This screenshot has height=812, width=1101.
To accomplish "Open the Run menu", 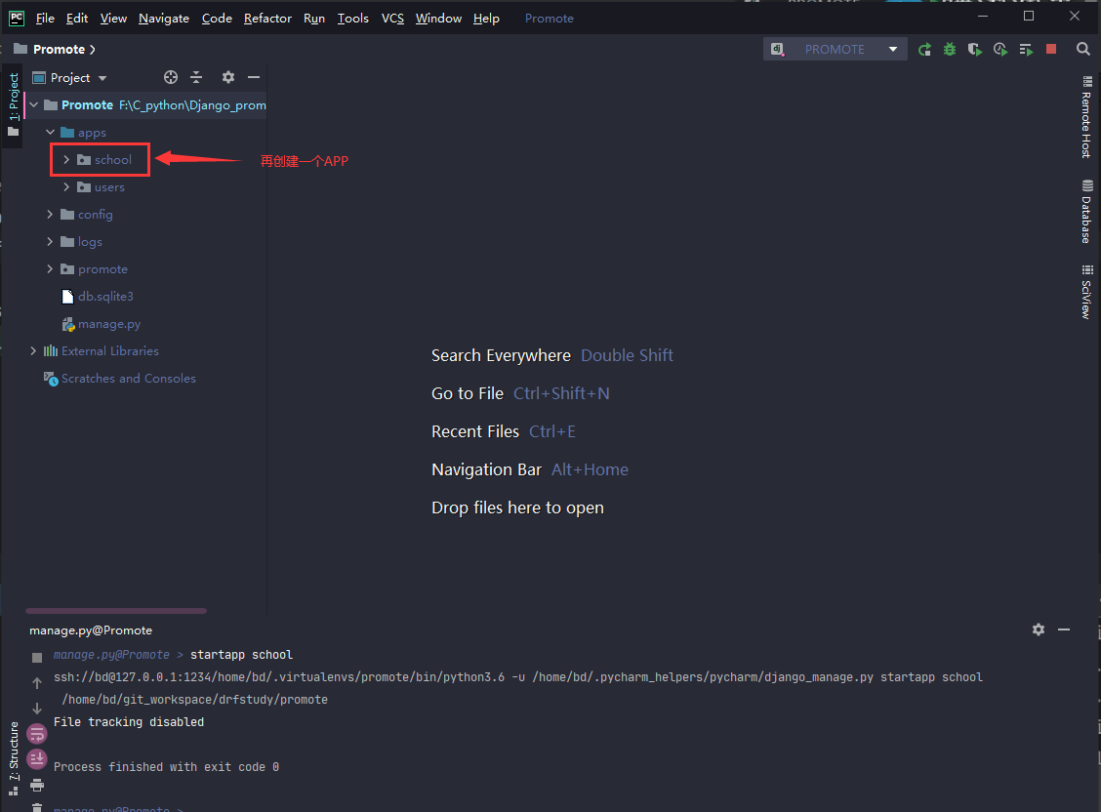I will coord(314,19).
